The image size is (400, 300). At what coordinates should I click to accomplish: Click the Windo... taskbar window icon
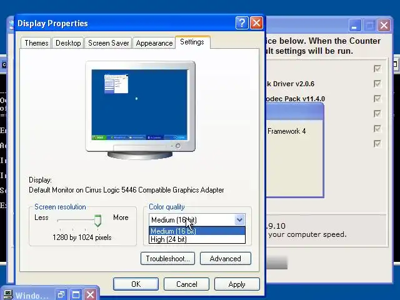7,295
